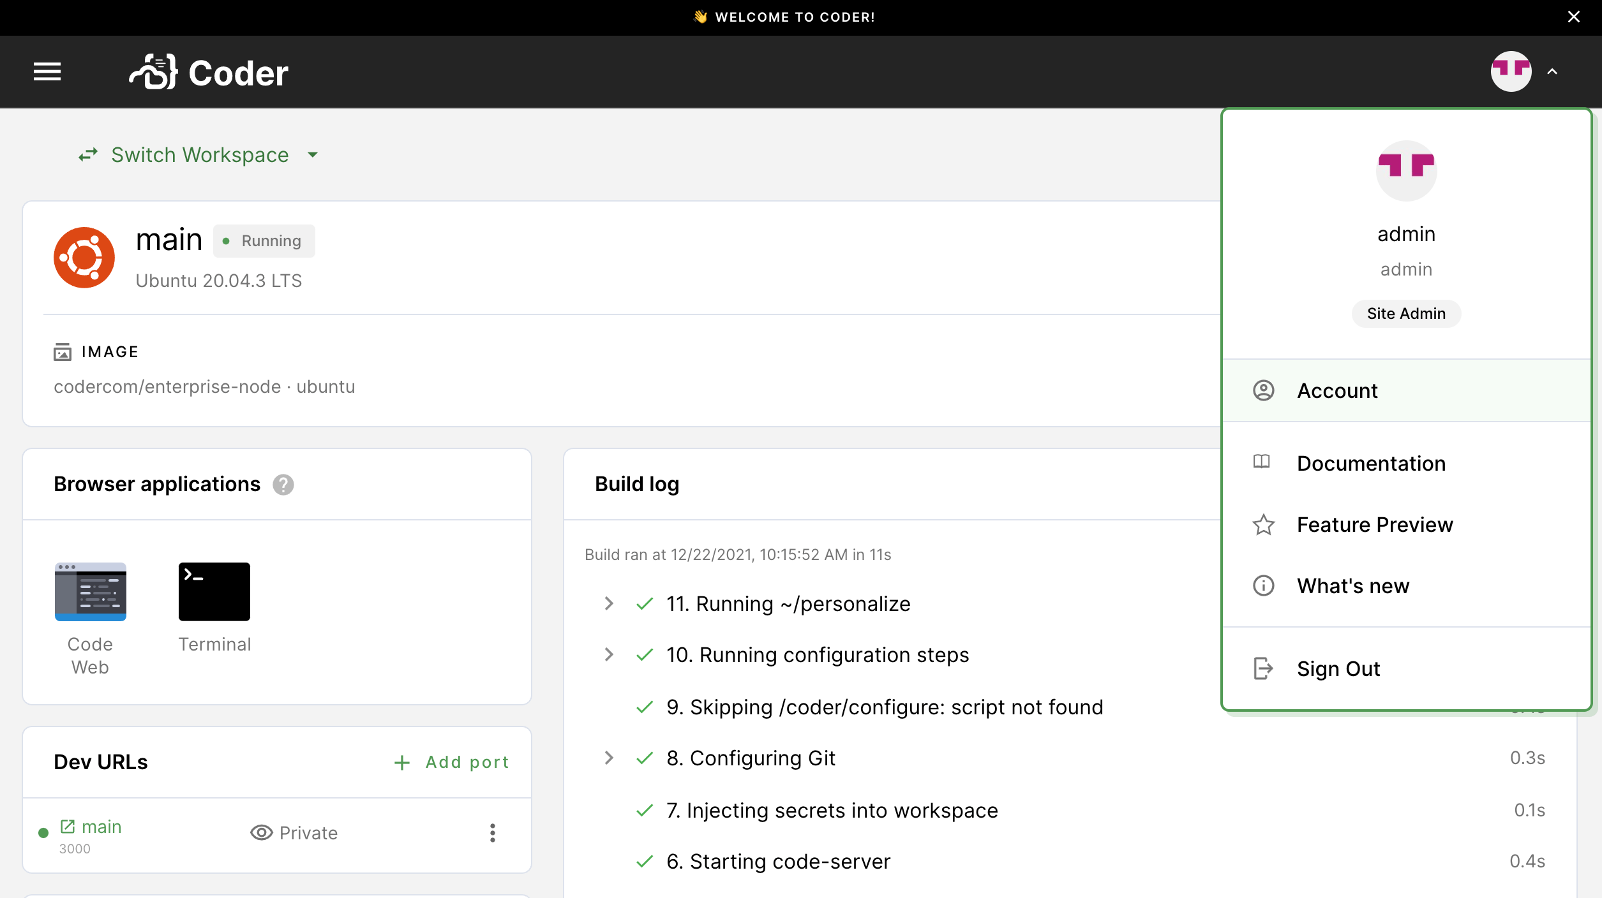Click the What's new icon
1602x898 pixels.
(1264, 585)
